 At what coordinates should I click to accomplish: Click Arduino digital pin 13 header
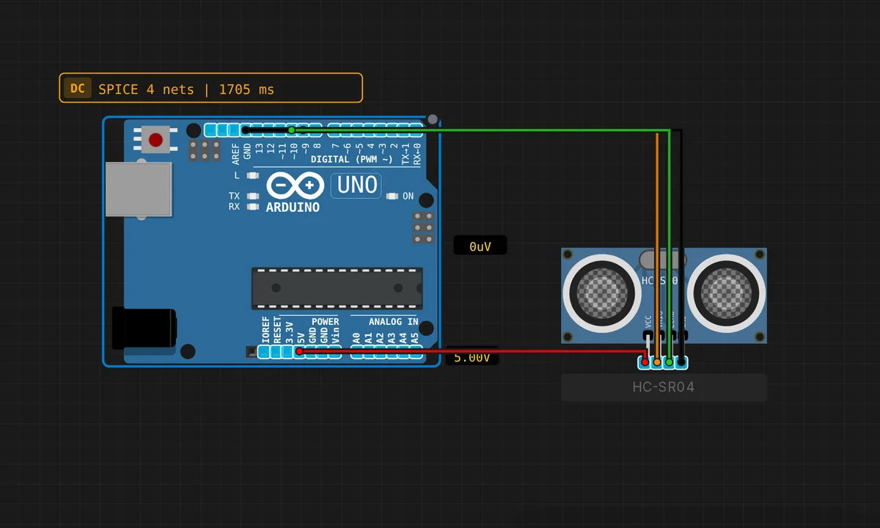[257, 131]
